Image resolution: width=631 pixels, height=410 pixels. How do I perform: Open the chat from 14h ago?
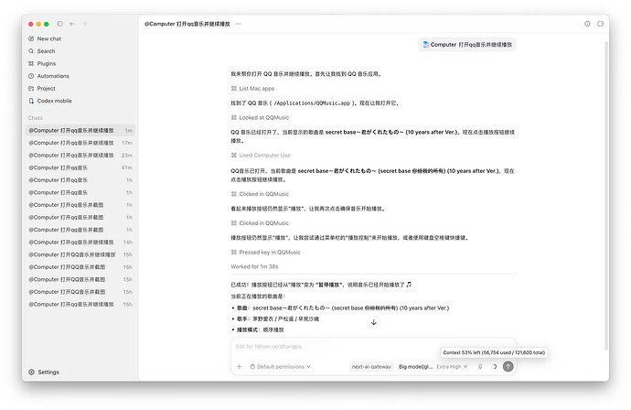tap(80, 243)
